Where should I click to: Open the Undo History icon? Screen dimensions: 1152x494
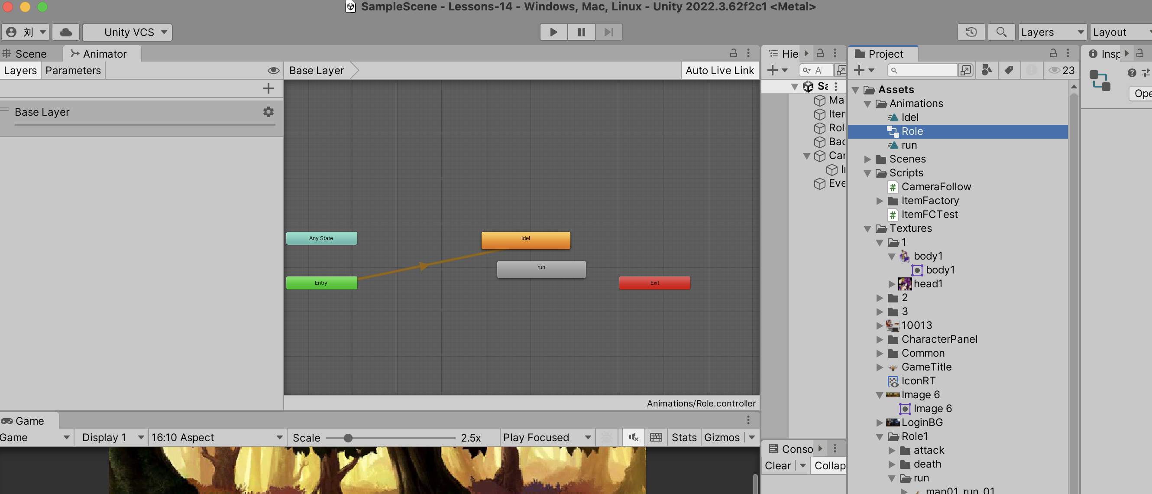[x=971, y=32]
